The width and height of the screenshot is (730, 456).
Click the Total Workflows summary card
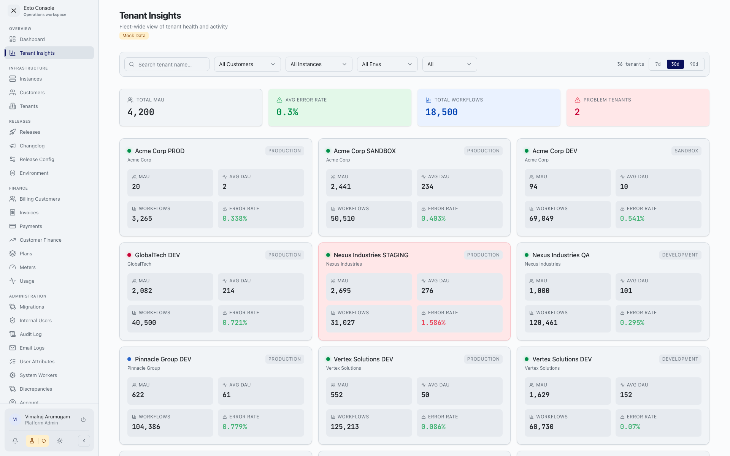tap(489, 108)
